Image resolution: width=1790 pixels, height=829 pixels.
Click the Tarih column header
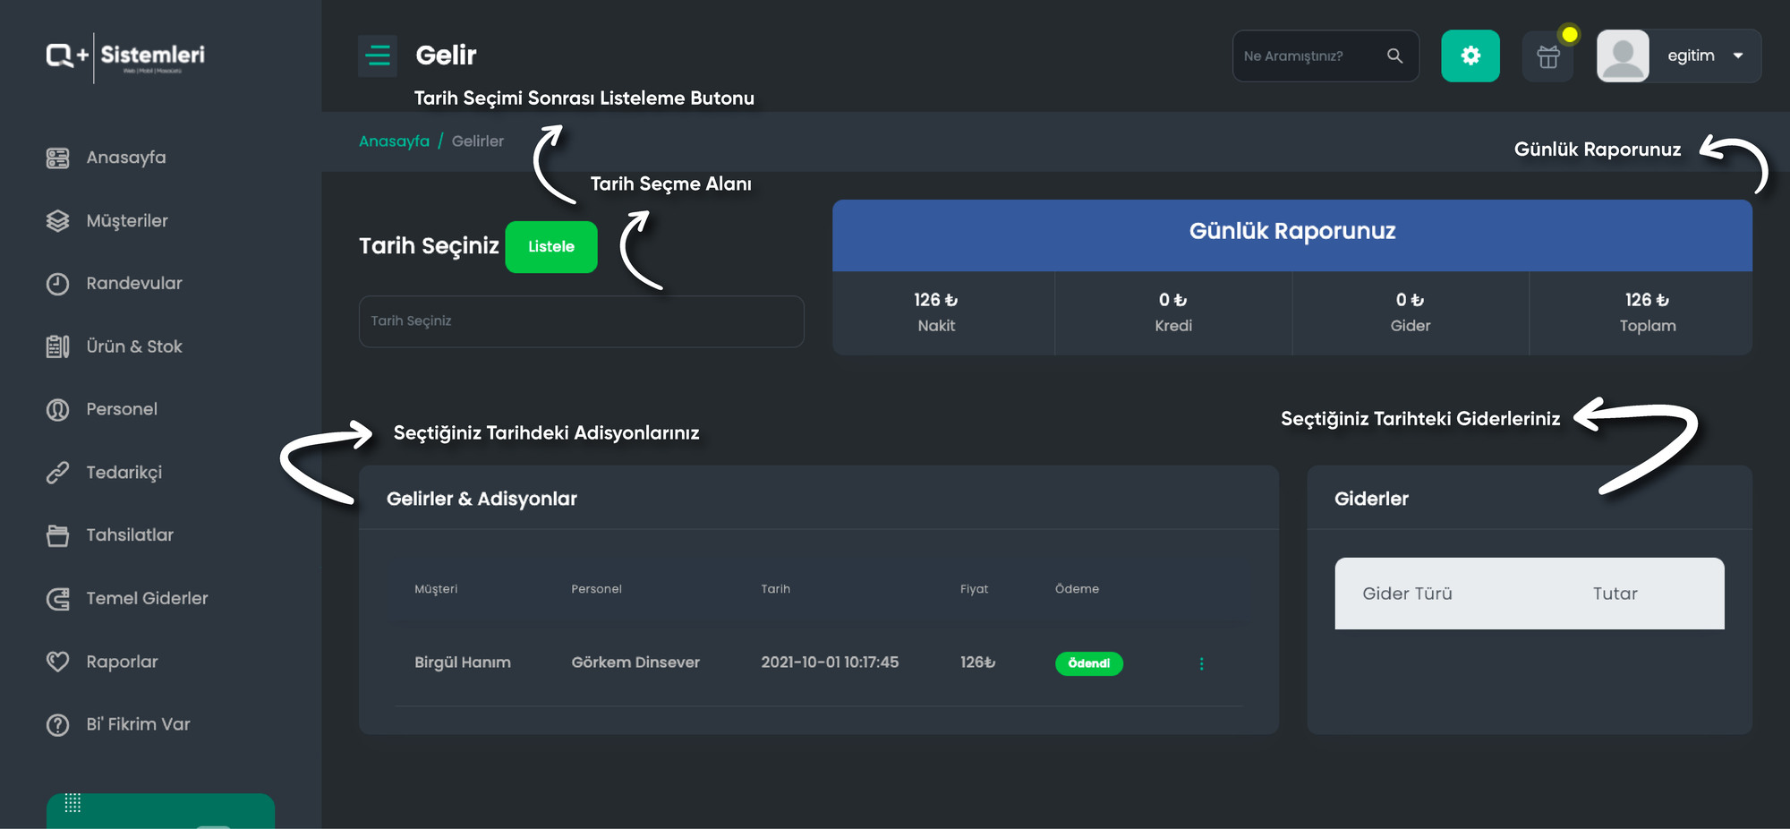[x=776, y=589]
